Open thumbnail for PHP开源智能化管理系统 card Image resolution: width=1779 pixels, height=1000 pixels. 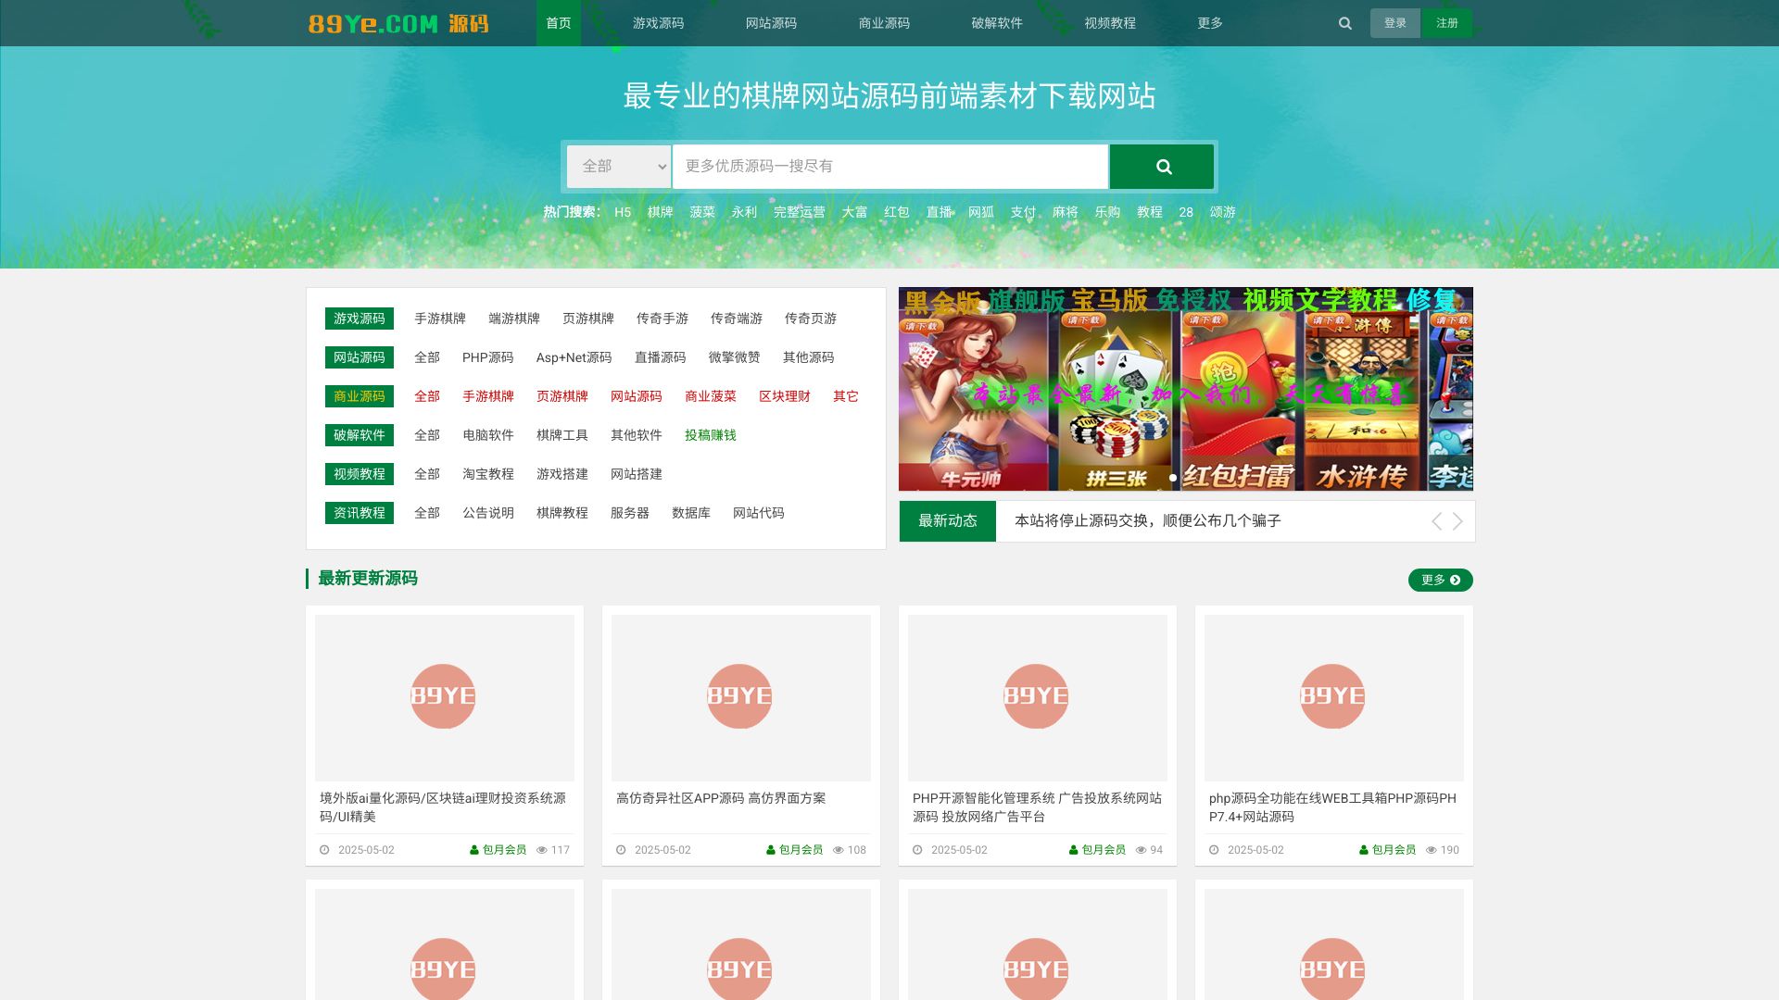[1038, 697]
